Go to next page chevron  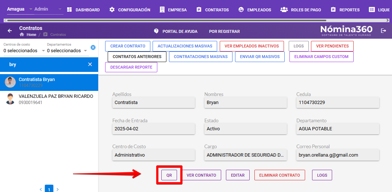pyautogui.click(x=58, y=189)
